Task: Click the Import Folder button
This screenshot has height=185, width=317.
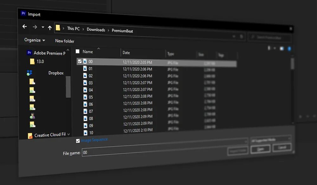Action: click(x=238, y=151)
